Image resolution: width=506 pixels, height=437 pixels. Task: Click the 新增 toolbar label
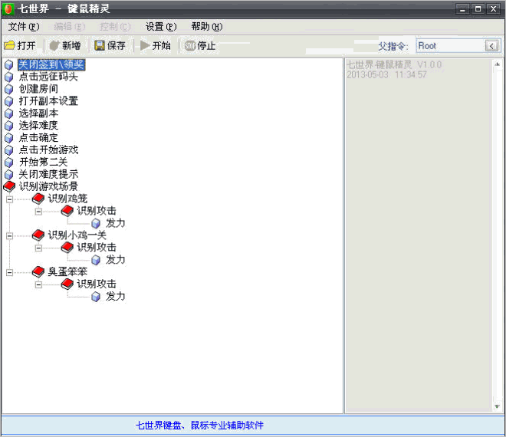[71, 46]
